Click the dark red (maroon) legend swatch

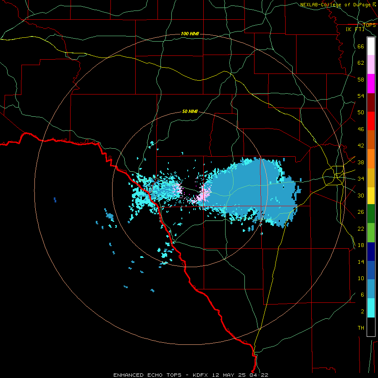click(371, 102)
